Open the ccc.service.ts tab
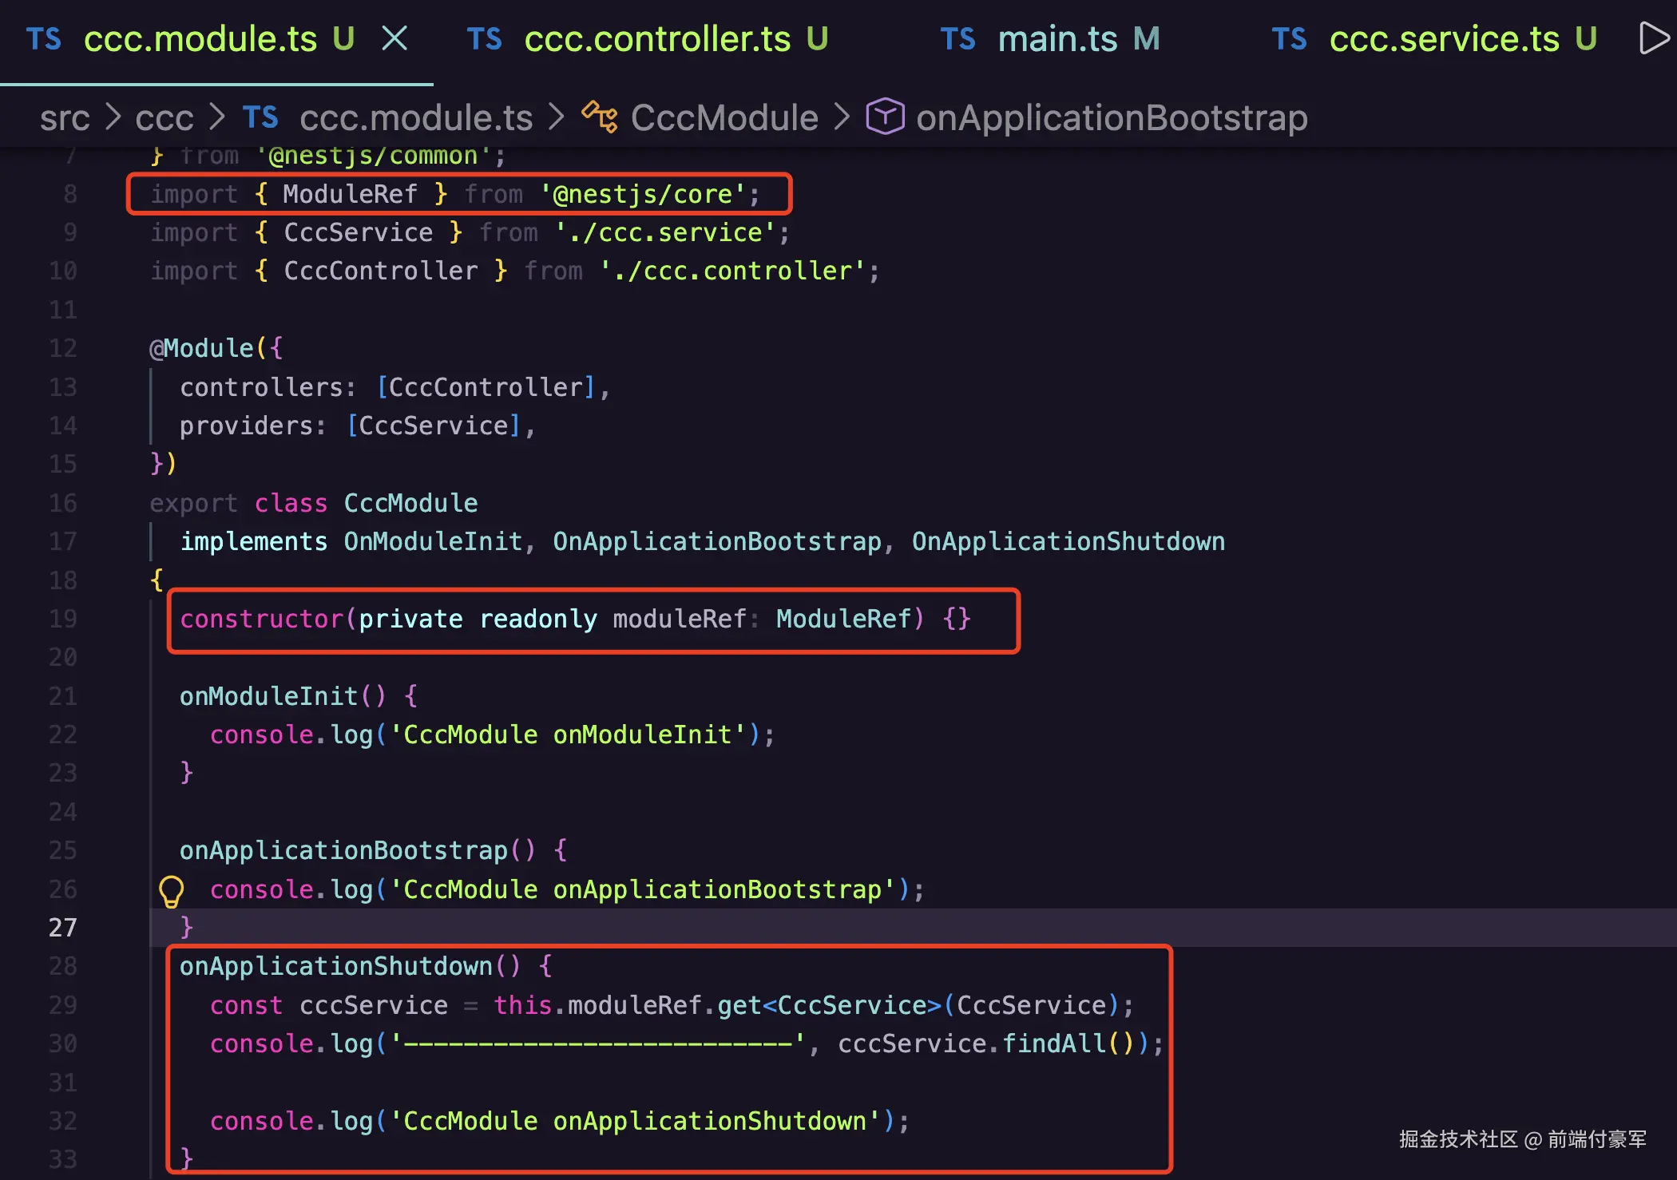Screen dimensions: 1677x1180 1444,39
